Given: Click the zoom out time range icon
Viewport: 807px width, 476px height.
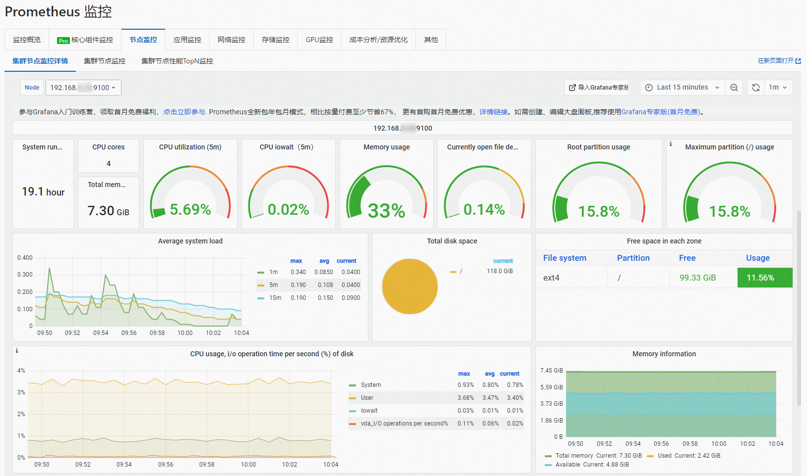Looking at the screenshot, I should pyautogui.click(x=734, y=88).
